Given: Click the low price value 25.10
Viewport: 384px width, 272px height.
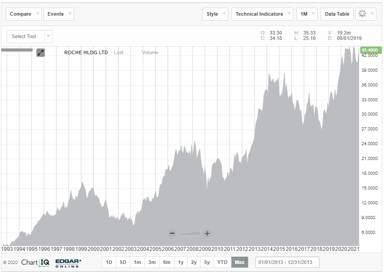Looking at the screenshot, I should [x=309, y=38].
